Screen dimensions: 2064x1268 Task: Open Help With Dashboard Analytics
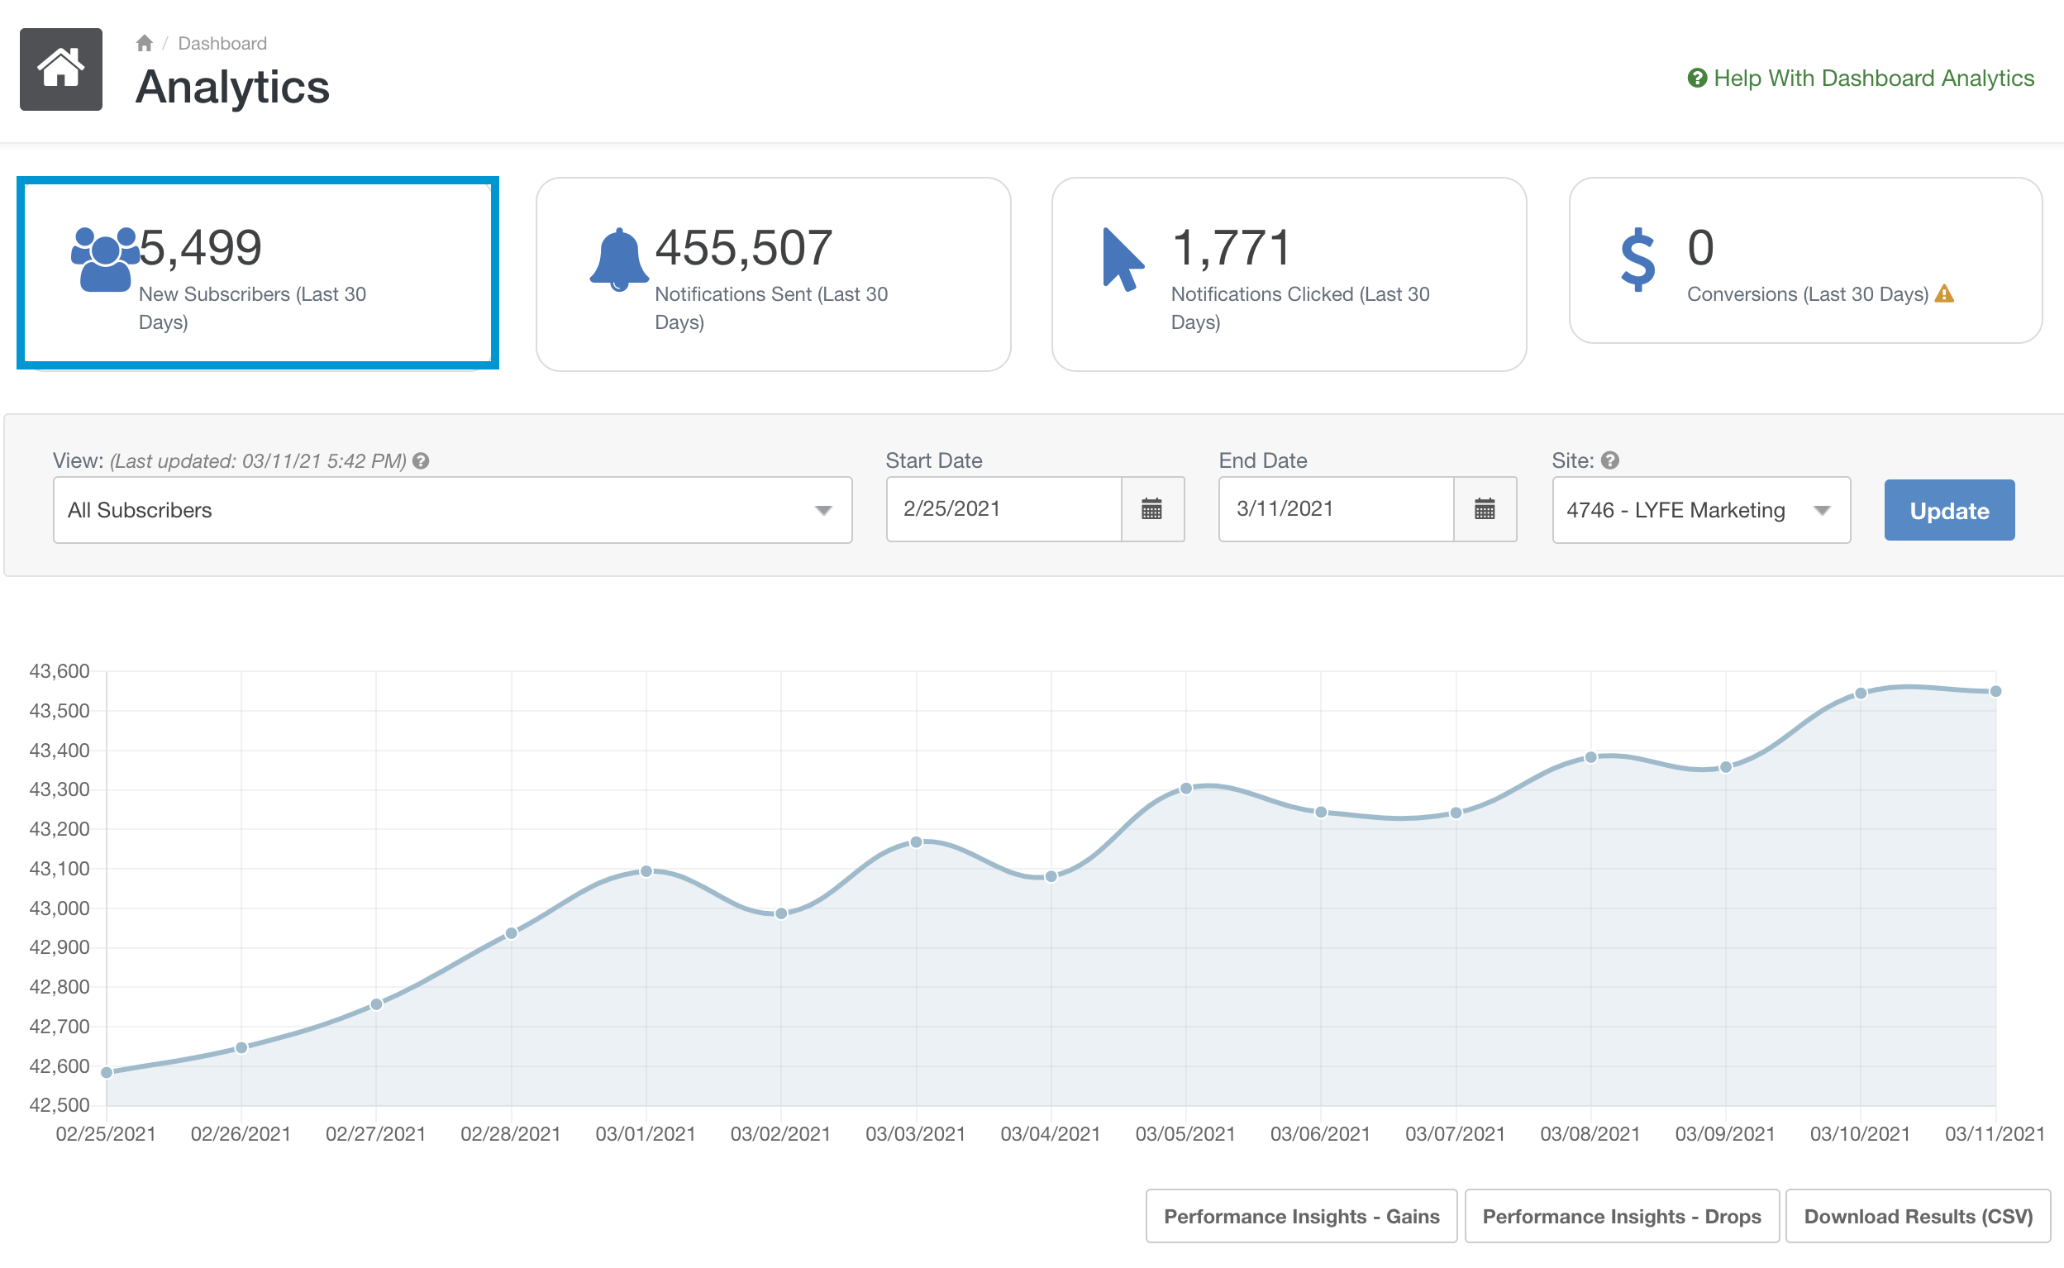(1861, 78)
